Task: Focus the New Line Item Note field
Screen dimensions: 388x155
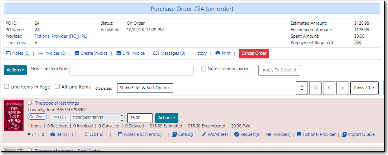Action: click(132, 71)
